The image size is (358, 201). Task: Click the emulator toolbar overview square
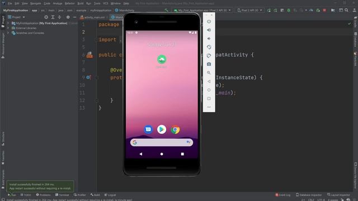click(209, 98)
